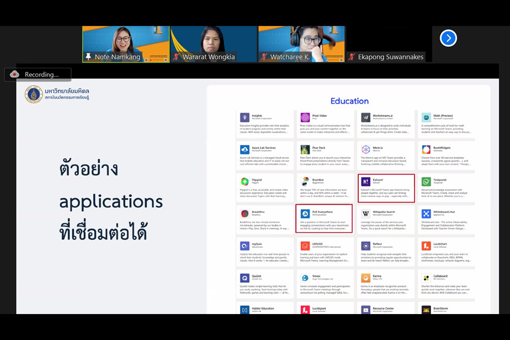This screenshot has width=510, height=340.
Task: Select the Pear Deck icon
Action: point(305,150)
